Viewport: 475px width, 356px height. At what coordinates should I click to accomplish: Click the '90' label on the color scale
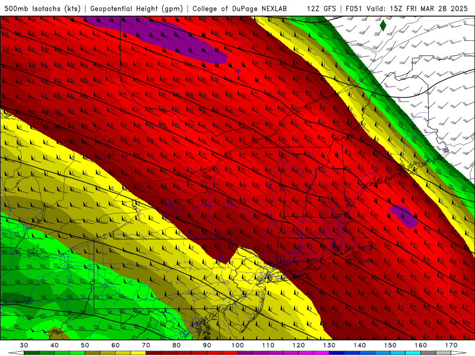click(207, 345)
